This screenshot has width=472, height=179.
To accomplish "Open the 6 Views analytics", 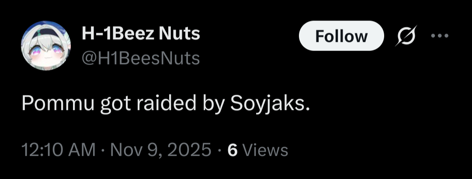I will 258,150.
